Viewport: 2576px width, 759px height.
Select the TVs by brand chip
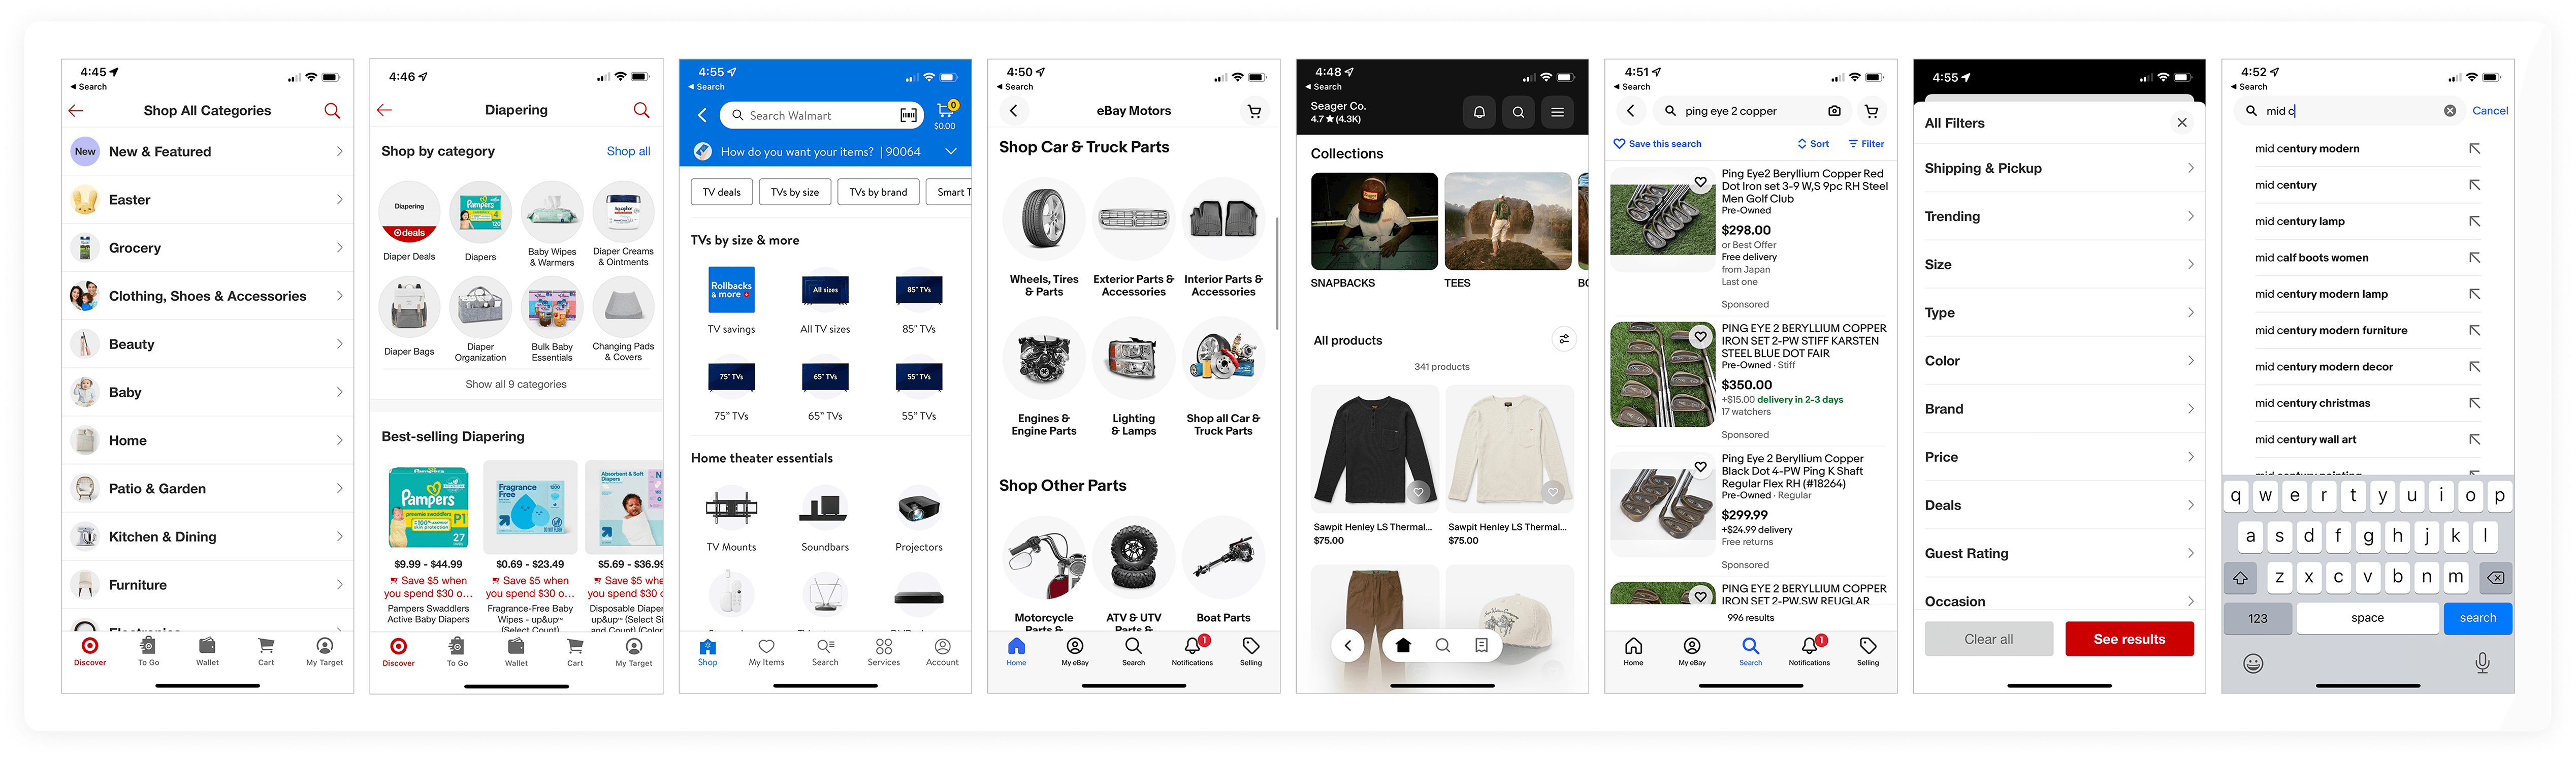pos(878,192)
